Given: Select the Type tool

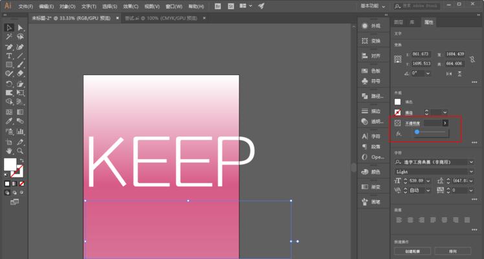Looking at the screenshot, I should click(x=9, y=56).
